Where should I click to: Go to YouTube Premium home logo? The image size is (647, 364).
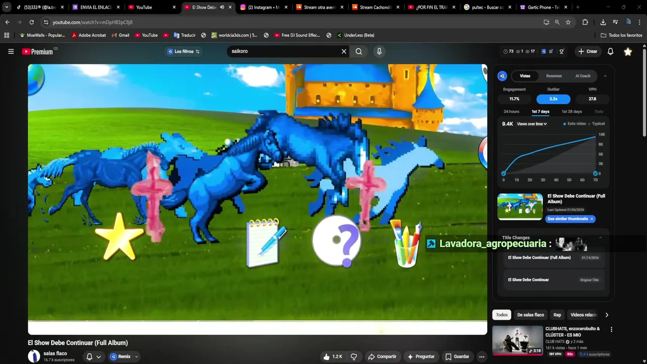tap(37, 52)
